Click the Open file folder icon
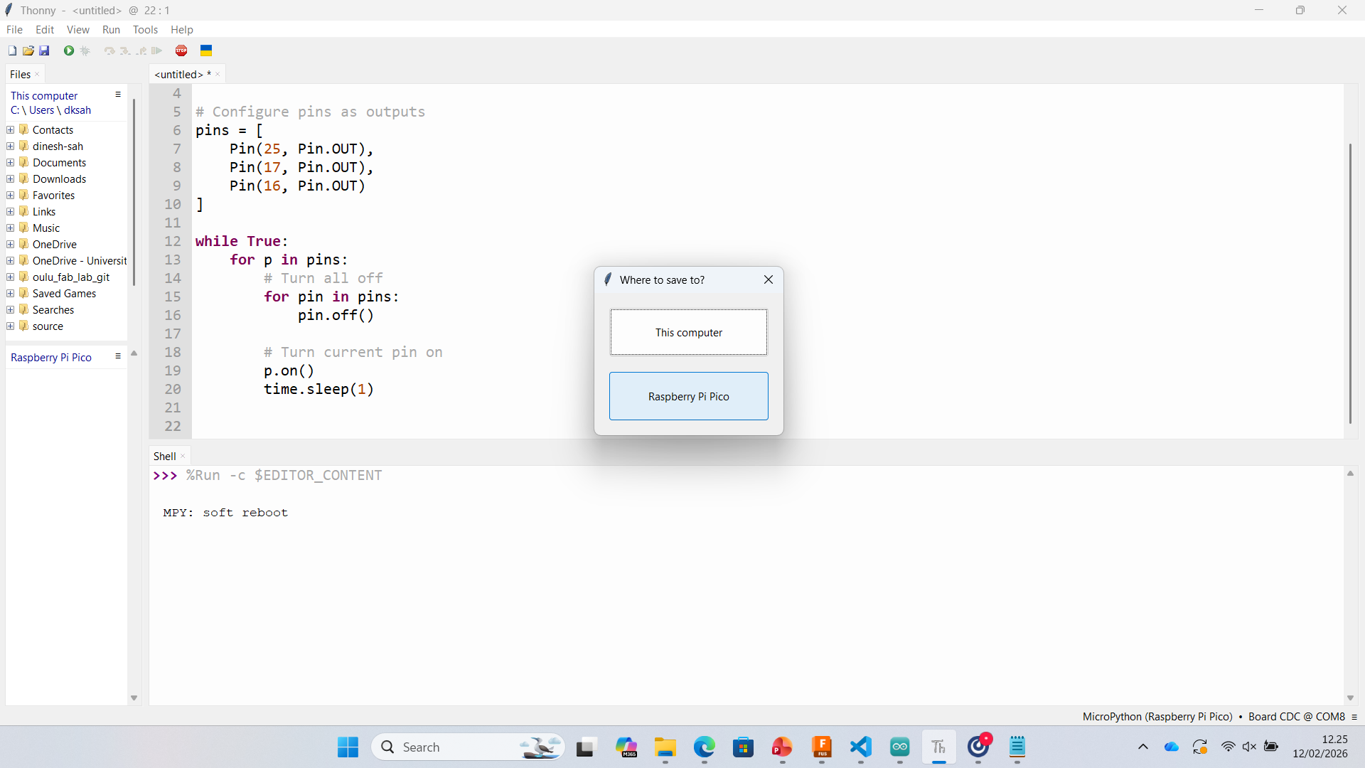Viewport: 1365px width, 768px height. pyautogui.click(x=28, y=50)
